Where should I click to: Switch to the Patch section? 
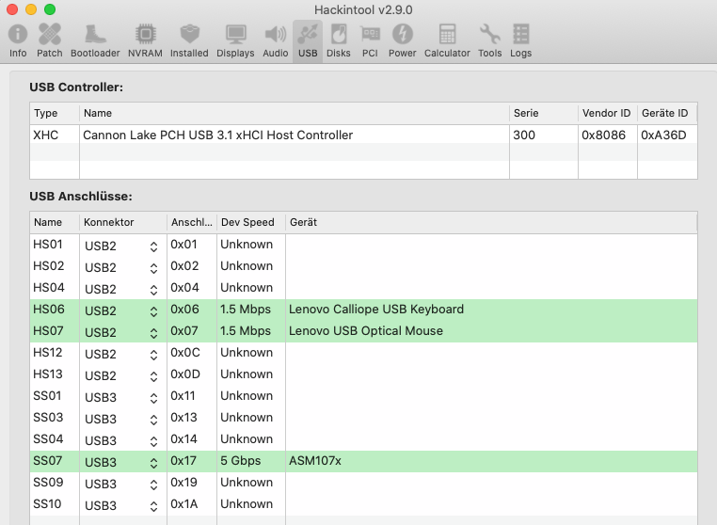coord(50,40)
